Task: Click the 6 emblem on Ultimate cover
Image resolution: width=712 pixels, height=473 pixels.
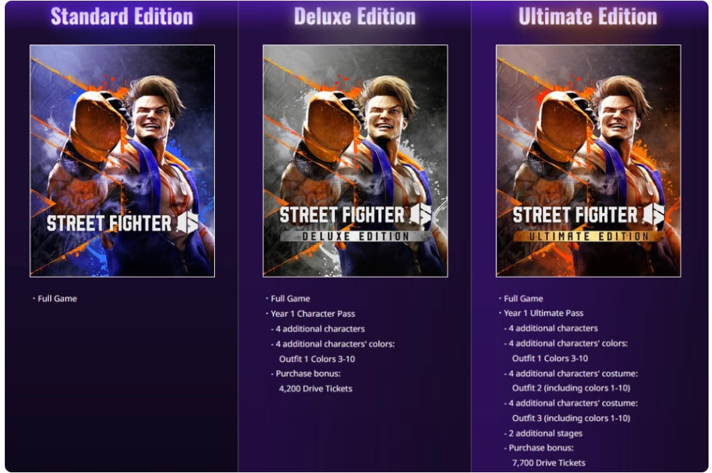Action: pyautogui.click(x=654, y=214)
